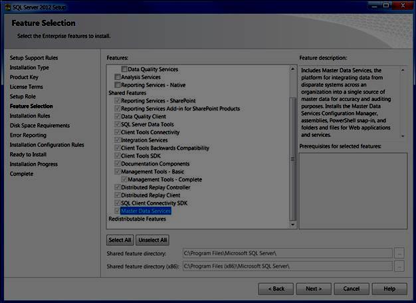This screenshot has width=416, height=303.
Task: Toggle Distributed Replay Controller checkbox
Action: [117, 187]
